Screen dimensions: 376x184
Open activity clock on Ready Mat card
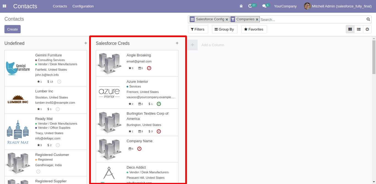(58, 145)
